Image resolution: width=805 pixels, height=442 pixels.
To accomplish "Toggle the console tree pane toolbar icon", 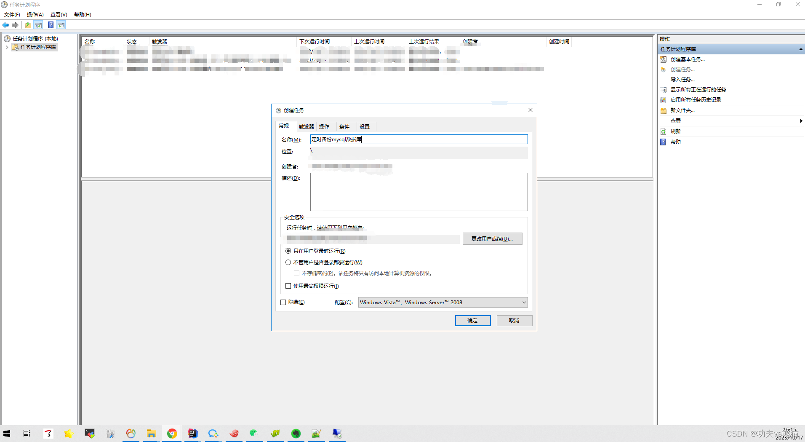I will (x=38, y=25).
